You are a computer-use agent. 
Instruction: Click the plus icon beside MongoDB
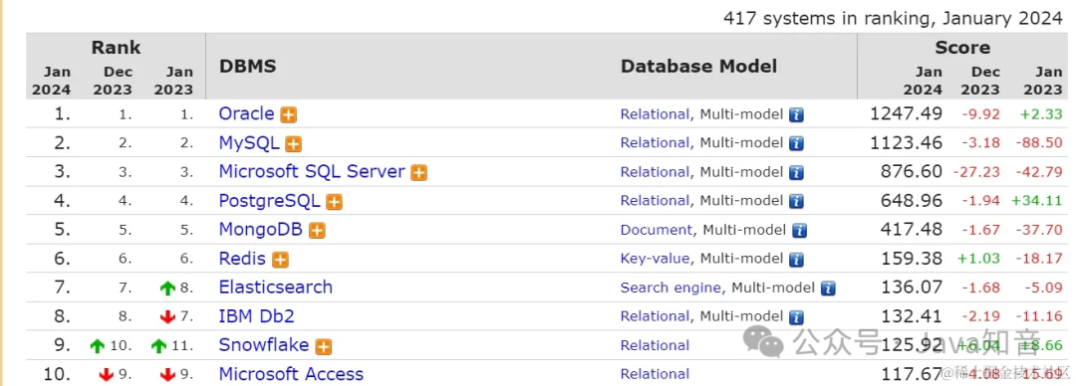click(317, 231)
